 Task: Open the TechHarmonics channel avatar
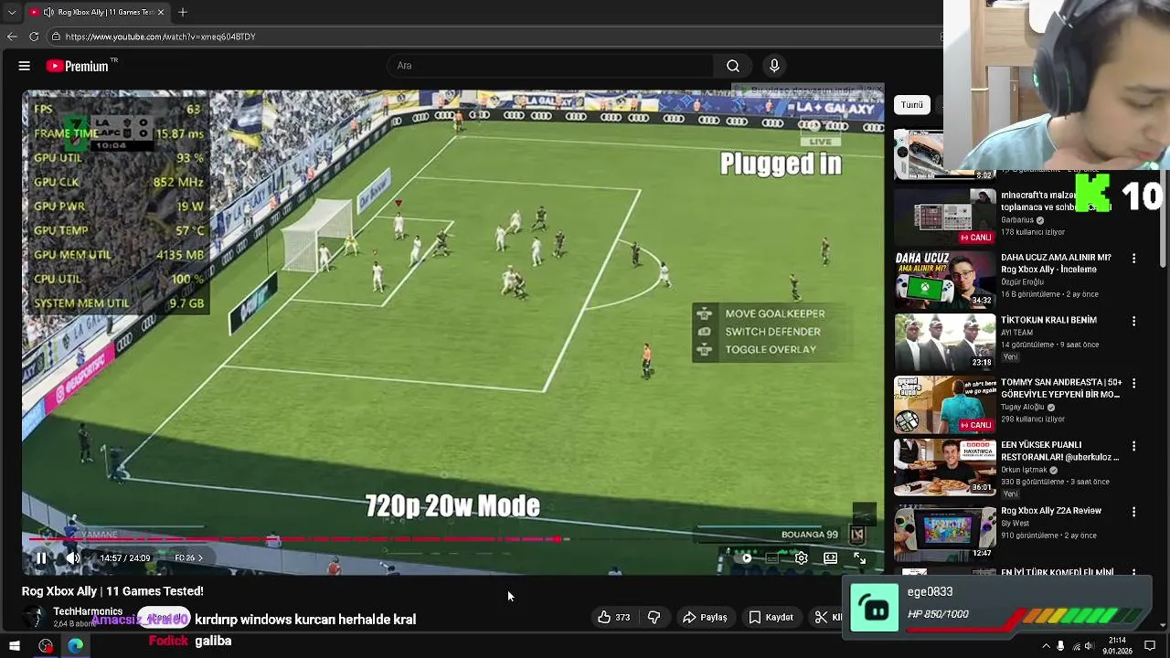click(x=34, y=617)
